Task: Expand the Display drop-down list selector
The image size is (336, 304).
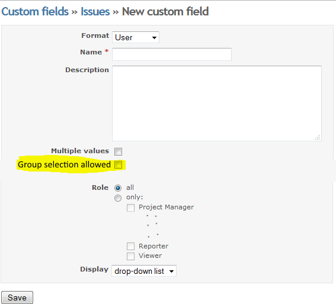Action: click(x=144, y=271)
